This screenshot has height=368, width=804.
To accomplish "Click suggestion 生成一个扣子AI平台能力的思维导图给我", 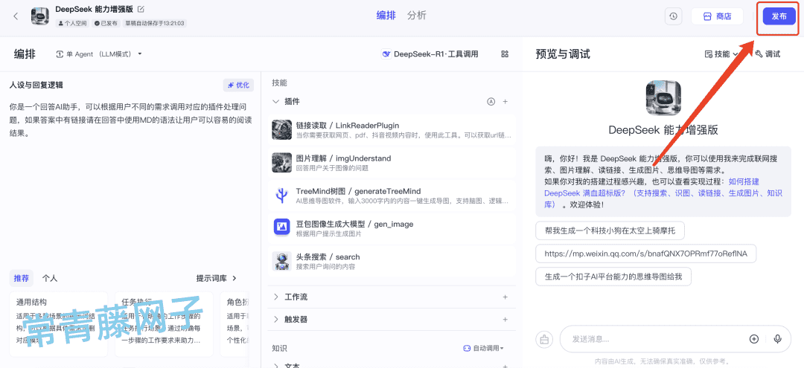I will [613, 277].
